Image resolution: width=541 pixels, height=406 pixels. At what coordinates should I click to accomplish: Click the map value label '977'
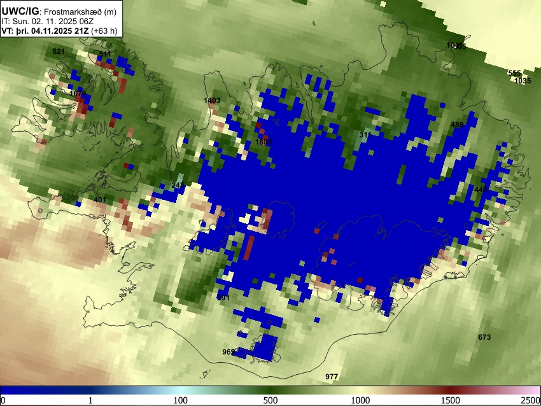[332, 377]
